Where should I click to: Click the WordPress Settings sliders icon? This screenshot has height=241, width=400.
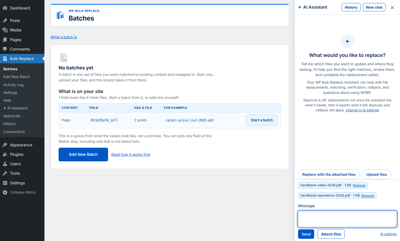[5, 183]
